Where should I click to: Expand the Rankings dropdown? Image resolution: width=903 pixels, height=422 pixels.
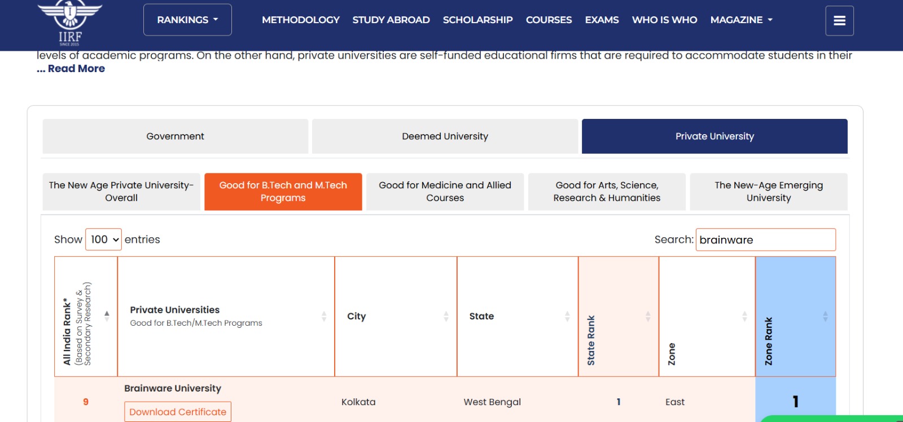click(187, 20)
